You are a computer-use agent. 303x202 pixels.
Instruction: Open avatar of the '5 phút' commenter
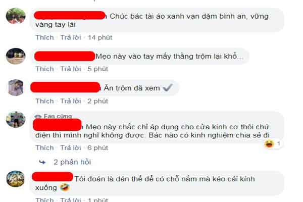(16, 56)
